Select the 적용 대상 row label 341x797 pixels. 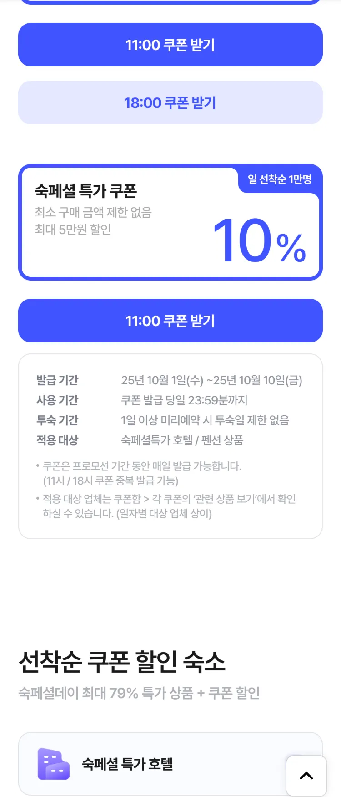click(x=57, y=440)
